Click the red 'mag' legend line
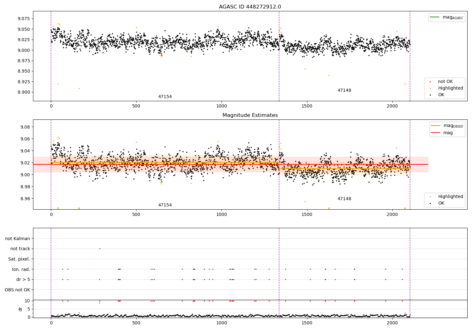The image size is (472, 330). (436, 133)
